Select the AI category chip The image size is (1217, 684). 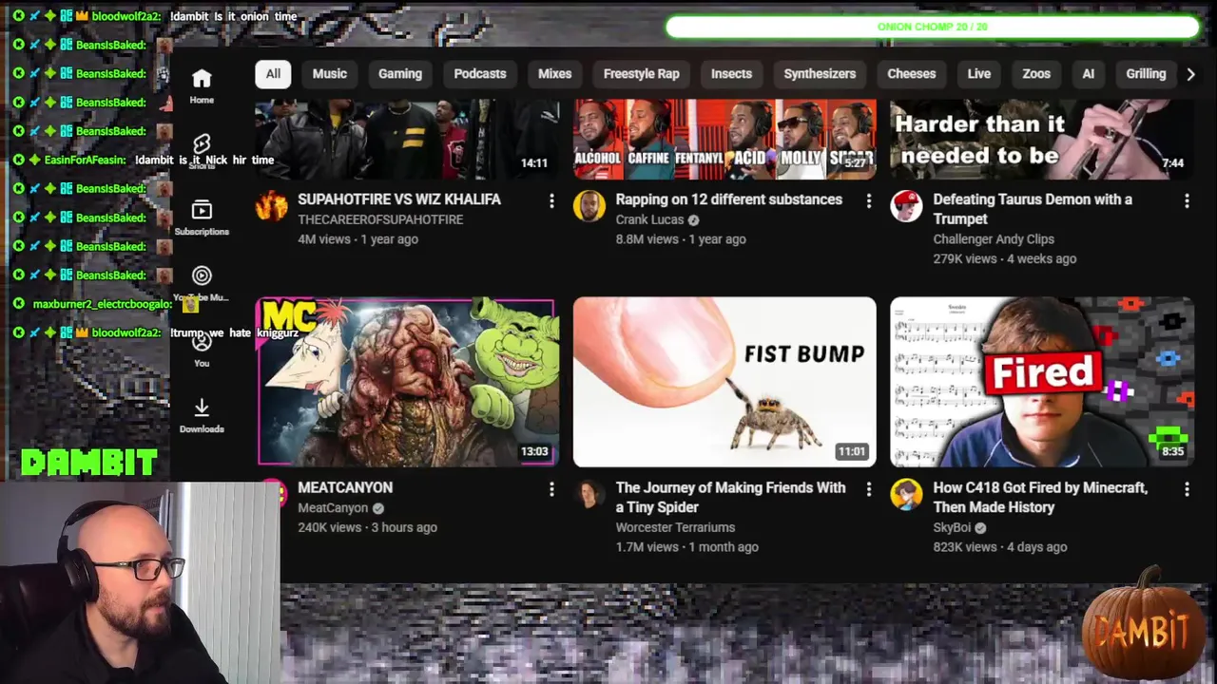1089,74
